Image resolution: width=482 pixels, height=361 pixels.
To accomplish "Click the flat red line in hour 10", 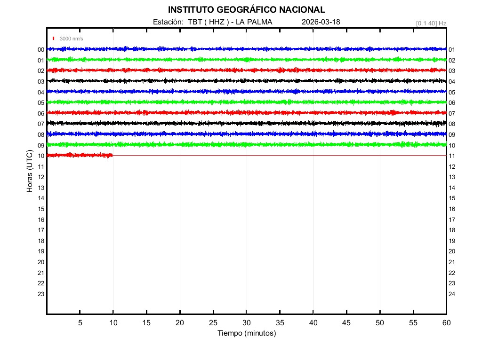I will point(282,155).
